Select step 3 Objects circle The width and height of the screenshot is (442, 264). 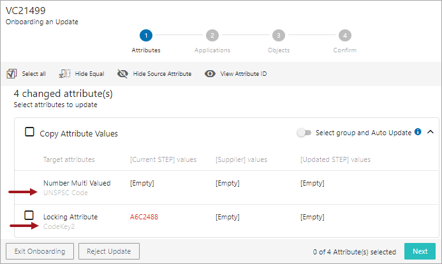coord(279,36)
